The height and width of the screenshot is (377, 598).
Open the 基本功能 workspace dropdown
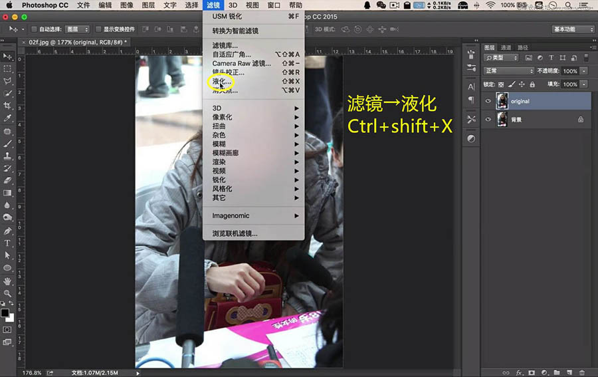click(x=573, y=29)
